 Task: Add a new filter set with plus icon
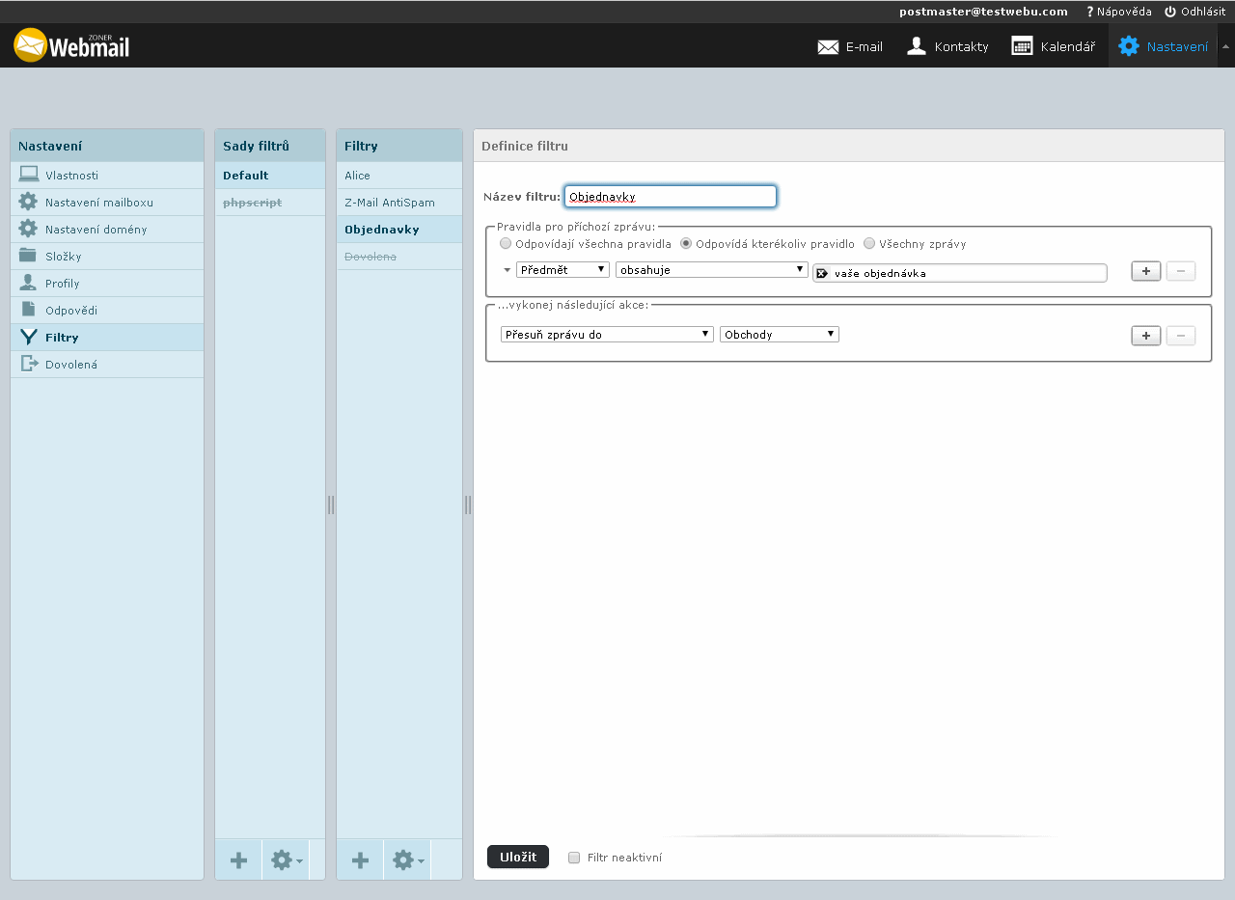[238, 860]
